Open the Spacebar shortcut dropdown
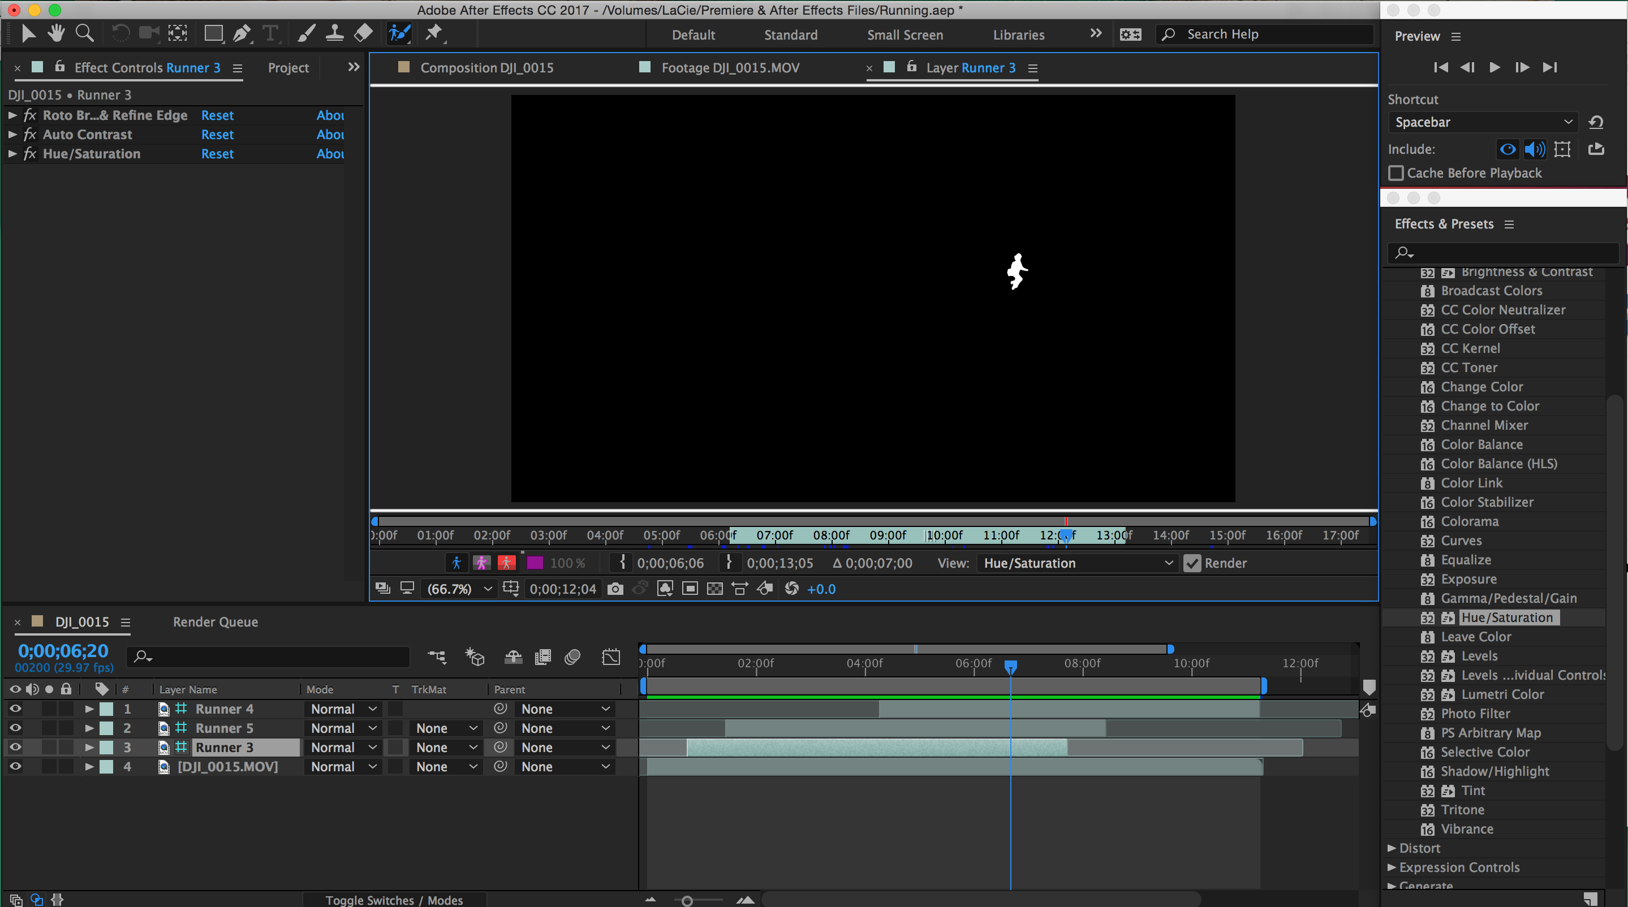 pos(1483,122)
